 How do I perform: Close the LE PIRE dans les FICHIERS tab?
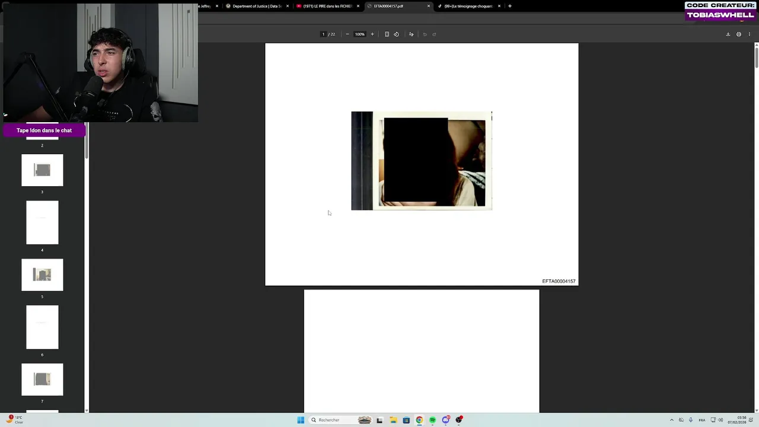tap(358, 6)
